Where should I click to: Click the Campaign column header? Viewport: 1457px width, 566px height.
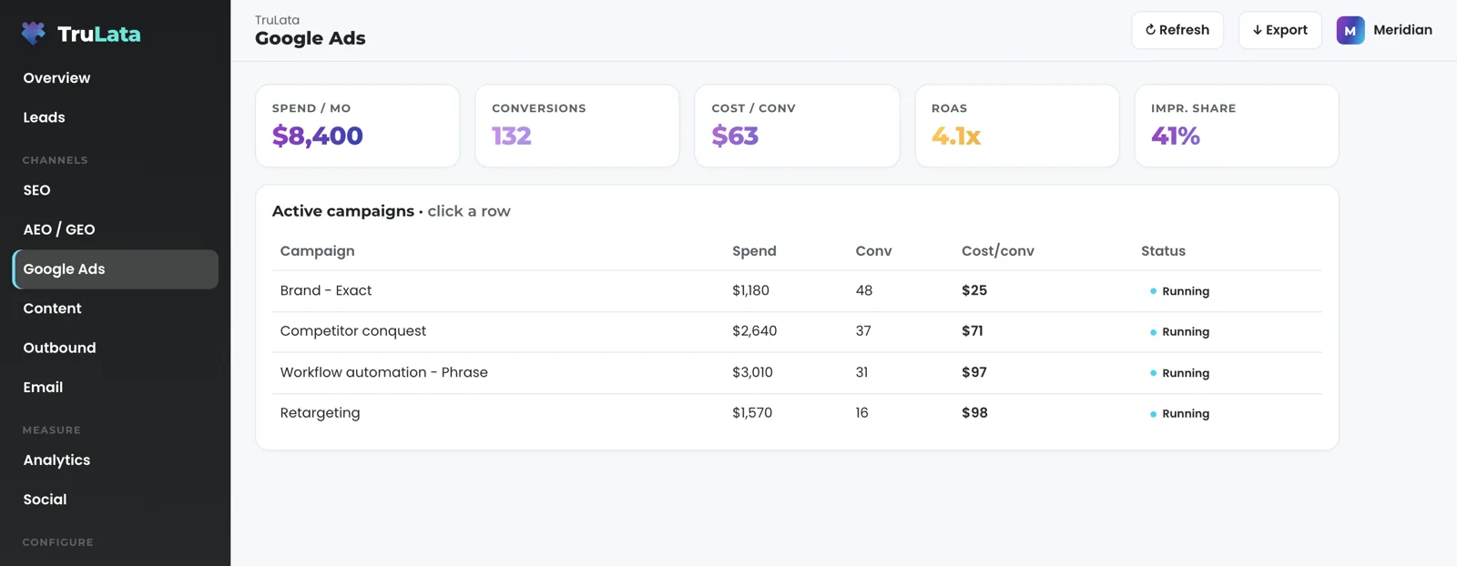[x=317, y=251]
